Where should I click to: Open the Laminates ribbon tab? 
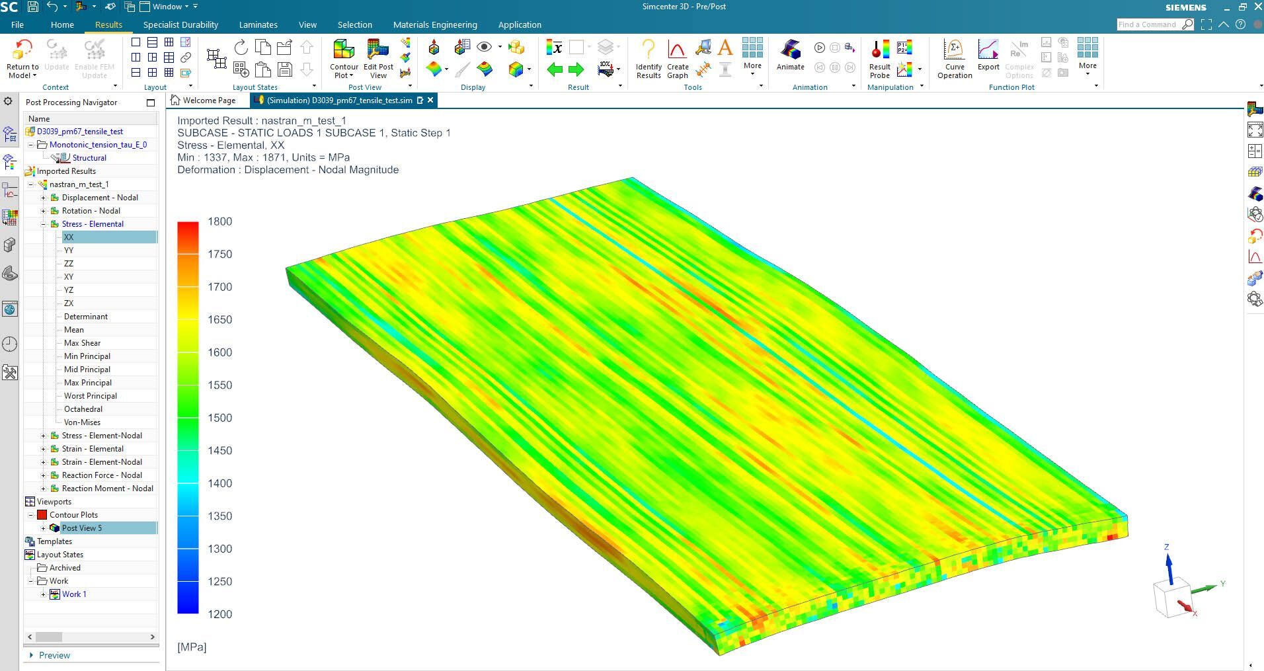click(258, 24)
